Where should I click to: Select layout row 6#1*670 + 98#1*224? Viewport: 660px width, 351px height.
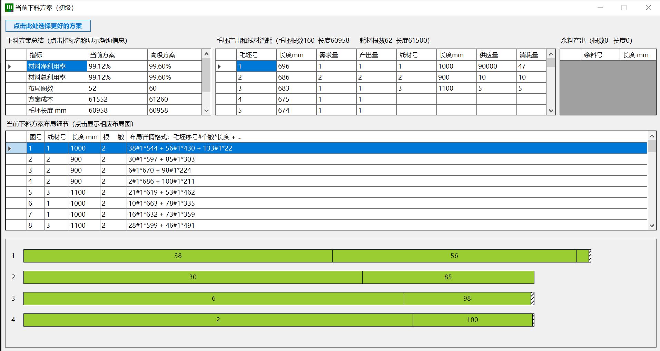(326, 170)
